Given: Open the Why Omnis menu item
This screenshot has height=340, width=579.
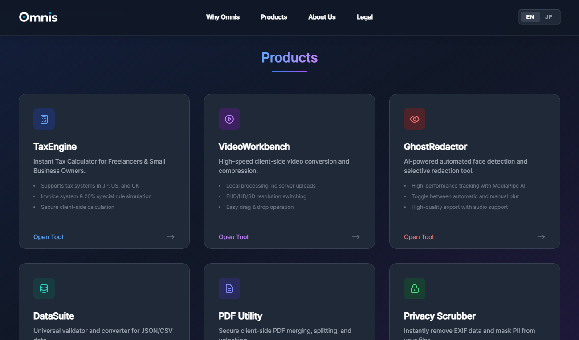Looking at the screenshot, I should click(223, 17).
